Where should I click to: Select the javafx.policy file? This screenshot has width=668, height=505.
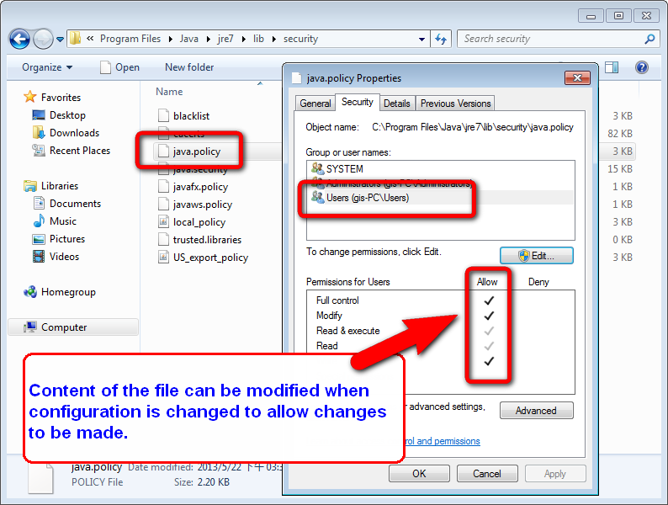coord(193,187)
